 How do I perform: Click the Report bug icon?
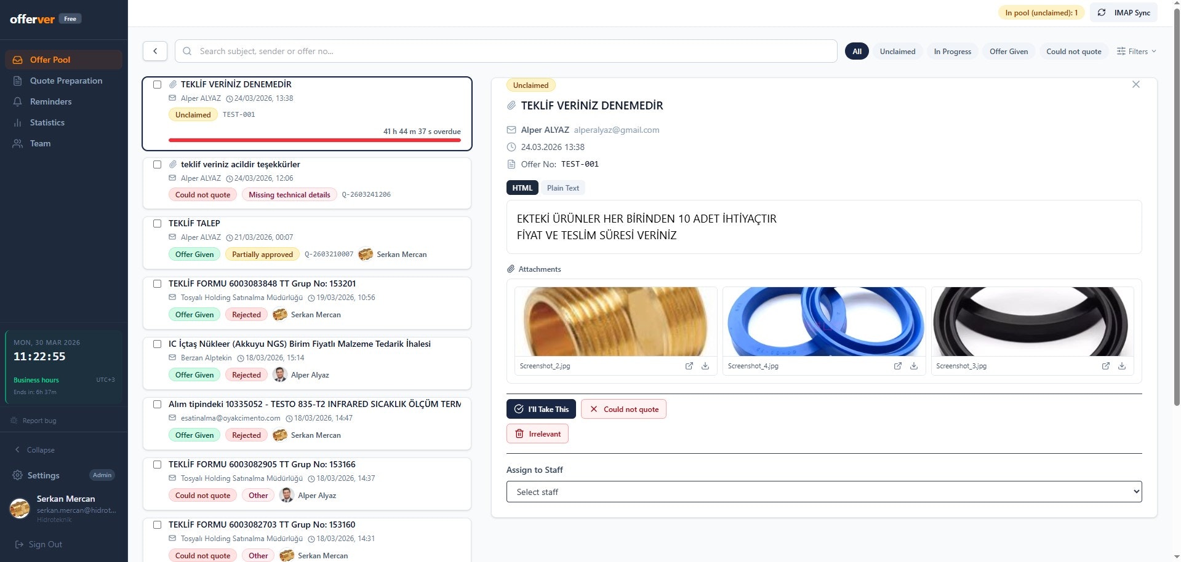point(14,421)
